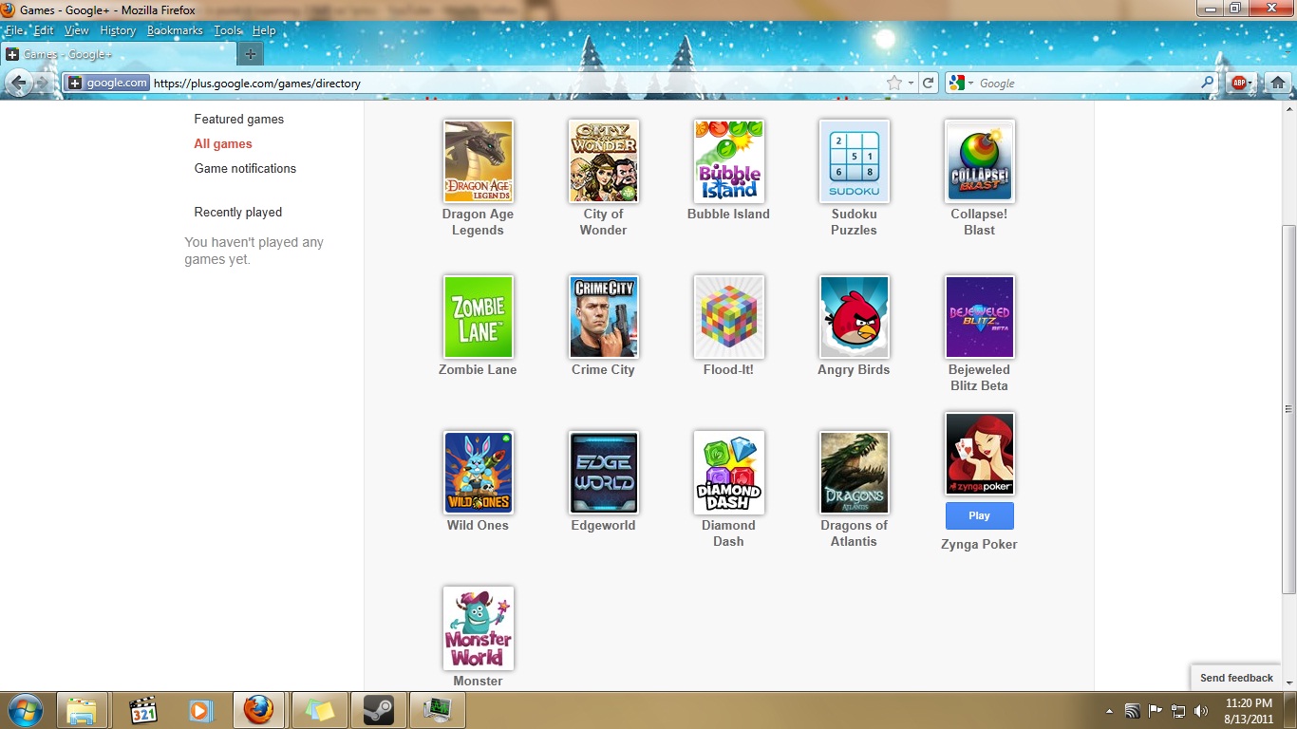Image resolution: width=1297 pixels, height=729 pixels.
Task: Open Bejeweled Blitz Beta game icon
Action: click(980, 317)
